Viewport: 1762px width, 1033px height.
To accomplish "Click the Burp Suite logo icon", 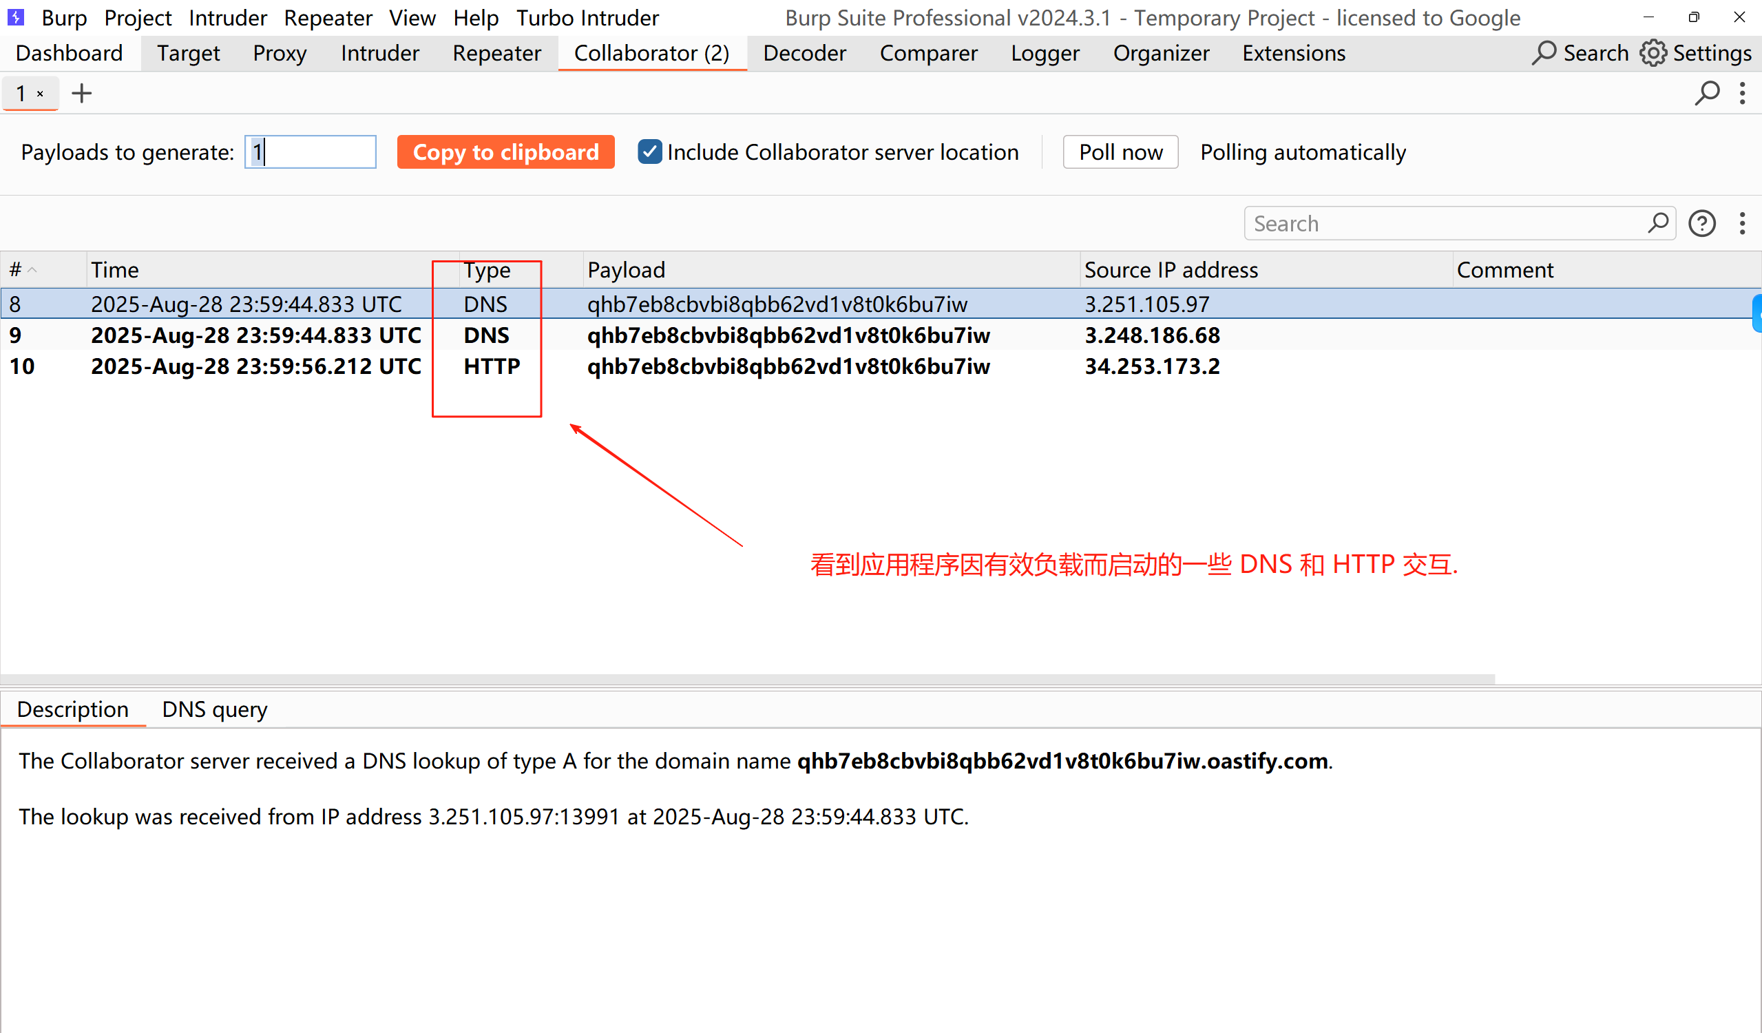I will click(15, 17).
